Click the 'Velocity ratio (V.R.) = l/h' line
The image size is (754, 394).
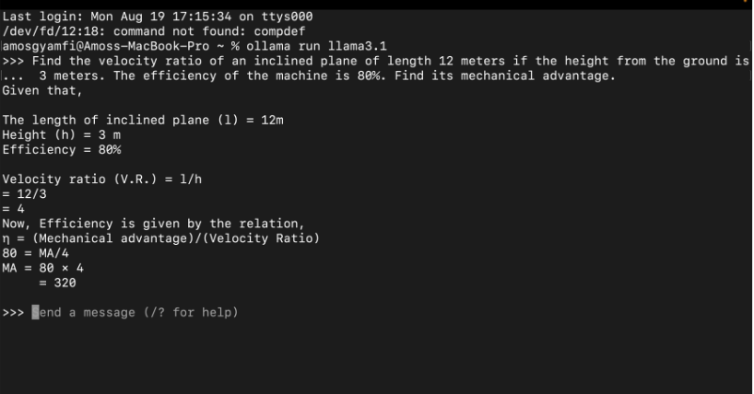click(102, 180)
